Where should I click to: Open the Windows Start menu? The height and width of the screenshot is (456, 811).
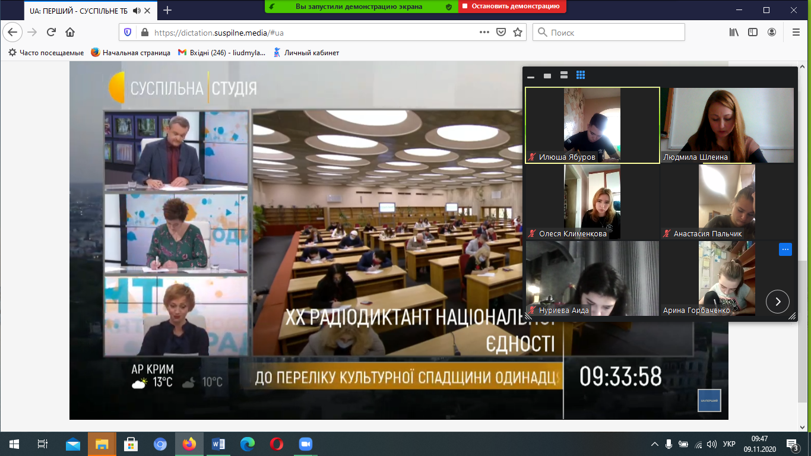click(x=14, y=444)
